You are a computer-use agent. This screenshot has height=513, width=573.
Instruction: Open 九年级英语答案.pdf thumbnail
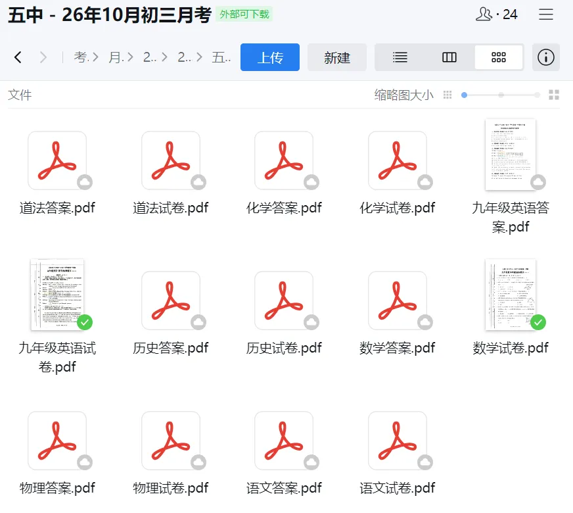pos(511,155)
